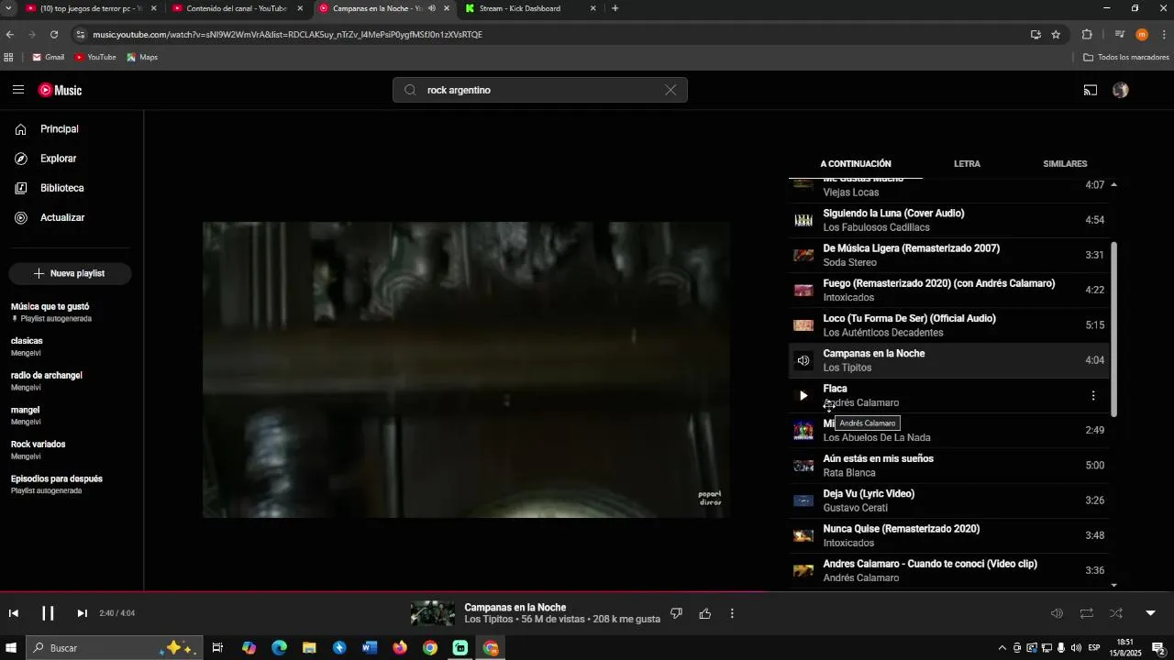Select Loco (Tu Forma De Ser) queue item
1174x660 pixels.
[949, 325]
